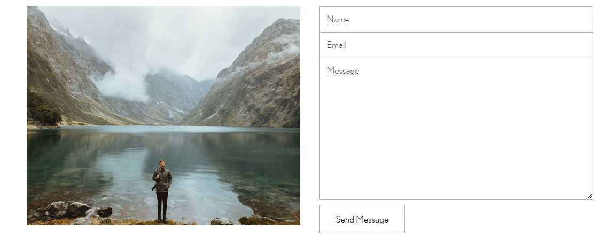
Task: Click the Name input field
Action: (x=456, y=19)
